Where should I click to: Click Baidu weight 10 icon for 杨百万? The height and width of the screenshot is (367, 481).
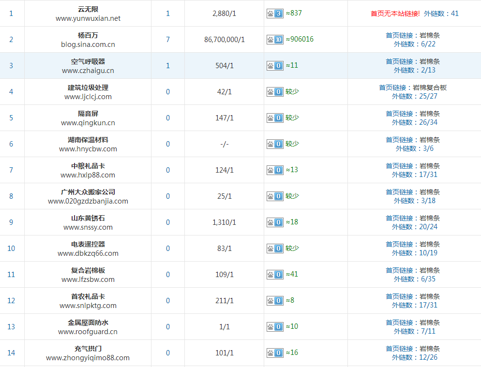(274, 40)
